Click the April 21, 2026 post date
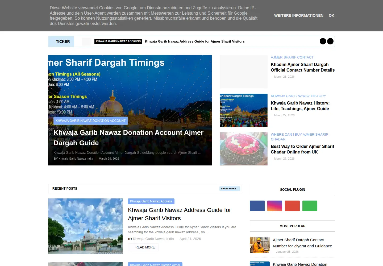Image resolution: width=383 pixels, height=266 pixels. tap(190, 239)
